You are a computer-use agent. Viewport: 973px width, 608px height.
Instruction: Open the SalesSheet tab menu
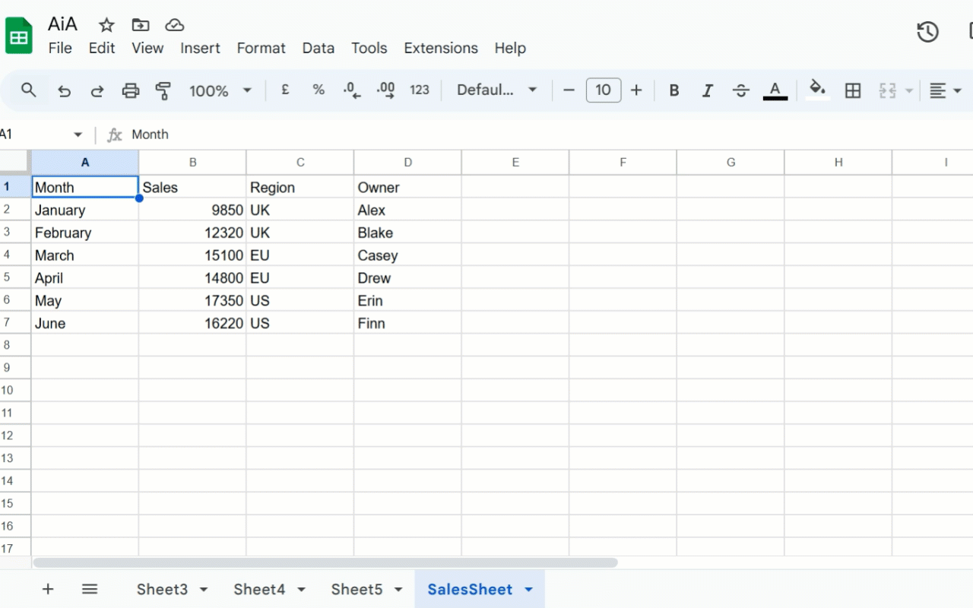coord(528,589)
